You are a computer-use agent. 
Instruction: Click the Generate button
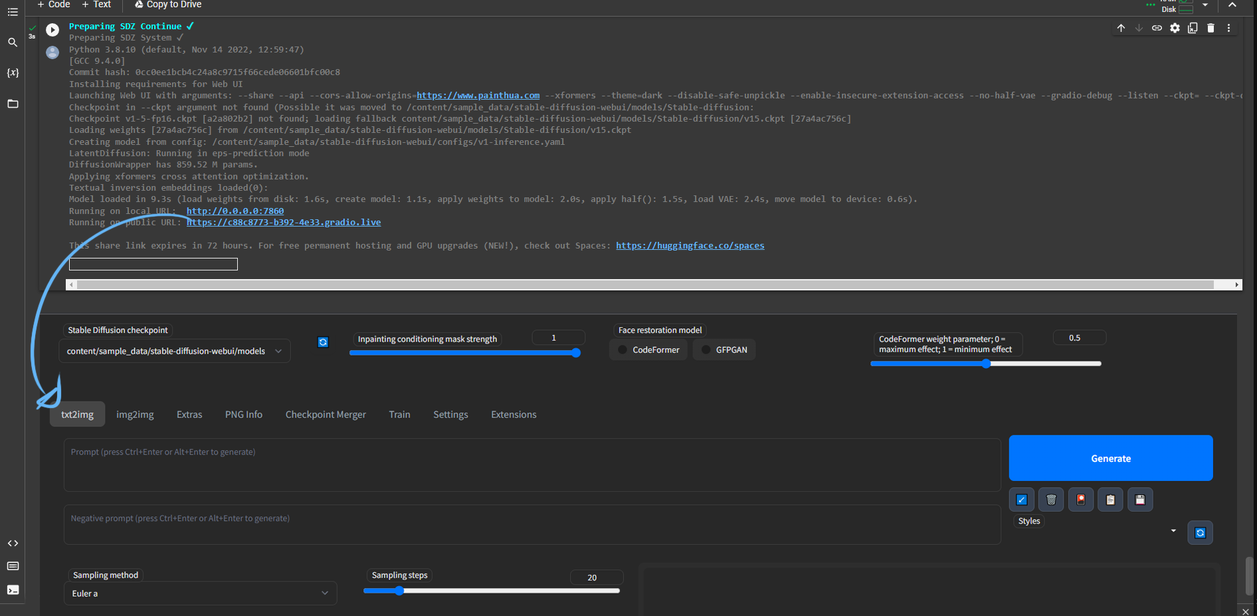point(1110,458)
